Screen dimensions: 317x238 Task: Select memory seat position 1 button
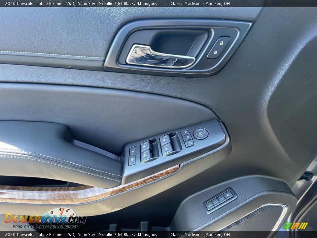point(216,202)
